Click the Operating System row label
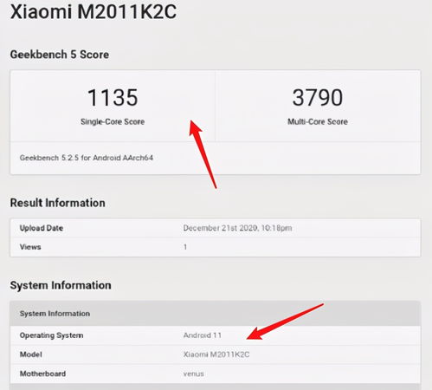Viewport: 432px width, 390px height. click(51, 335)
